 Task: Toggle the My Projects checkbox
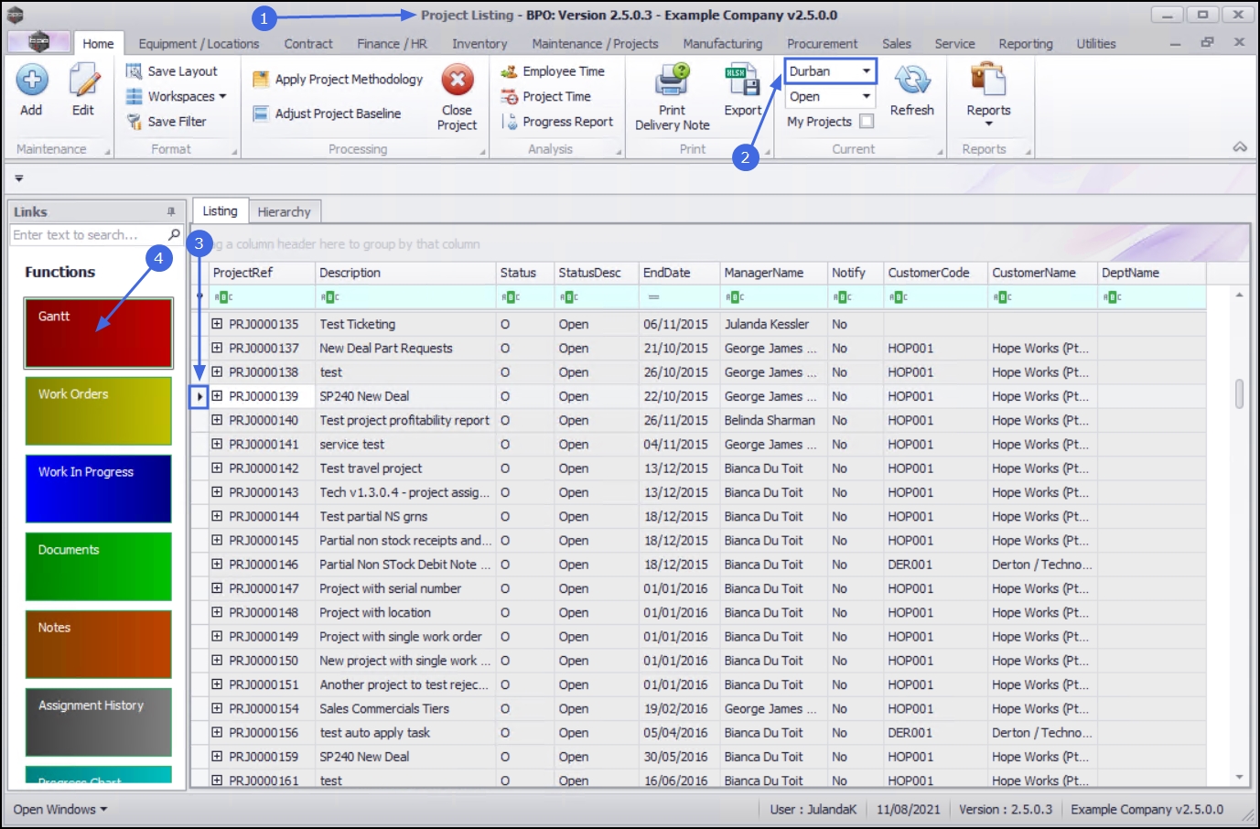[x=867, y=121]
